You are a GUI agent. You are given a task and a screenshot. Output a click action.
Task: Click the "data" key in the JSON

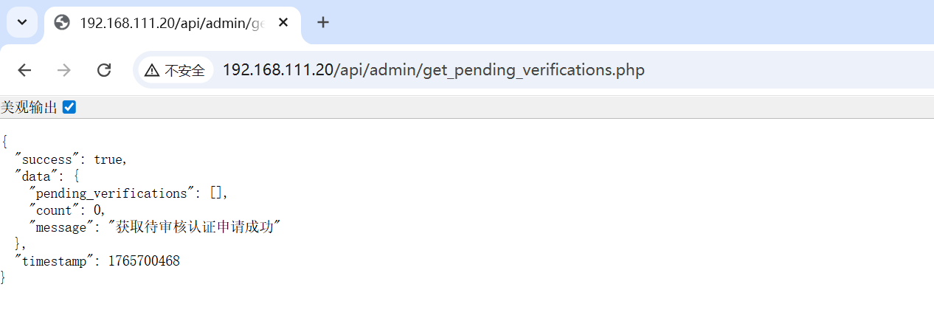click(36, 176)
